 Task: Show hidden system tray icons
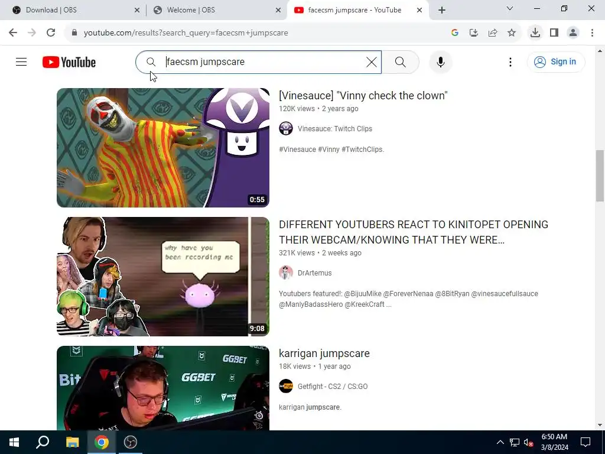(x=500, y=442)
